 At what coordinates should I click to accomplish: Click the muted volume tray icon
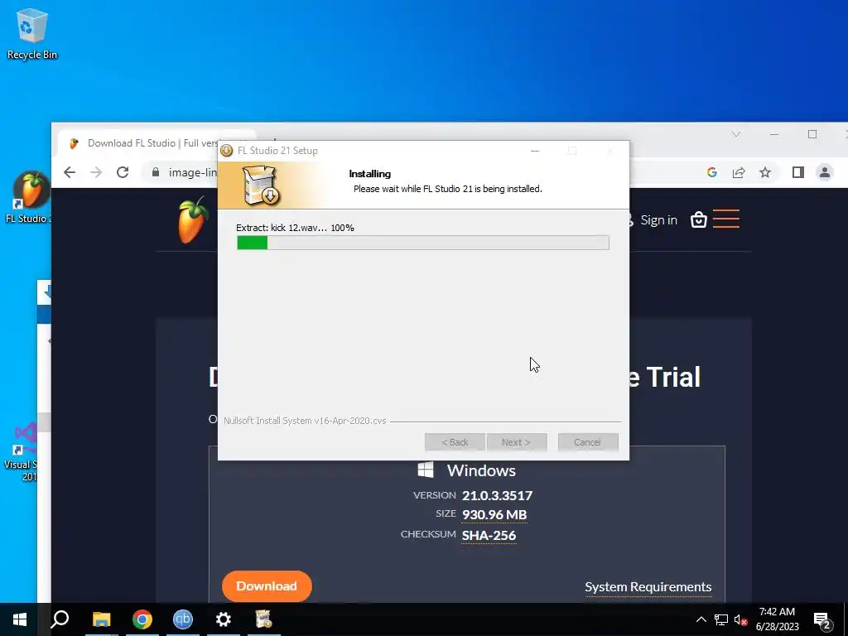pos(741,619)
